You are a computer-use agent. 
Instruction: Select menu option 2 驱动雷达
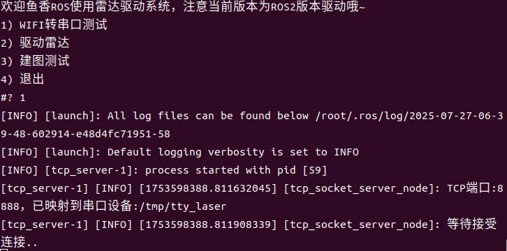pos(35,43)
